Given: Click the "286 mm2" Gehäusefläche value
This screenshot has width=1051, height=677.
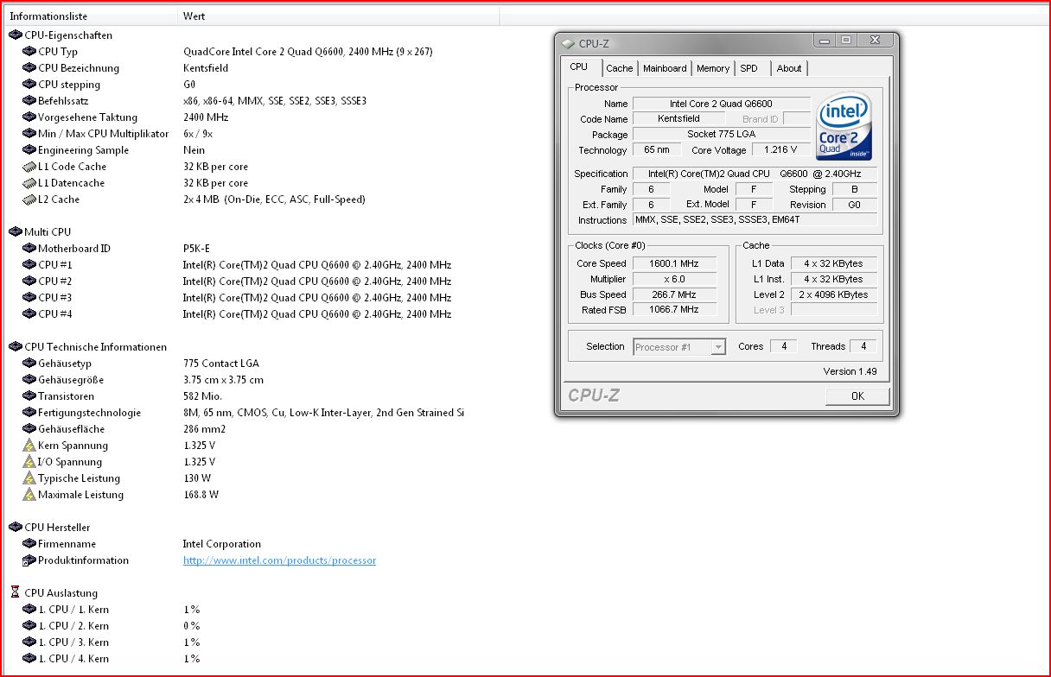Looking at the screenshot, I should point(204,429).
